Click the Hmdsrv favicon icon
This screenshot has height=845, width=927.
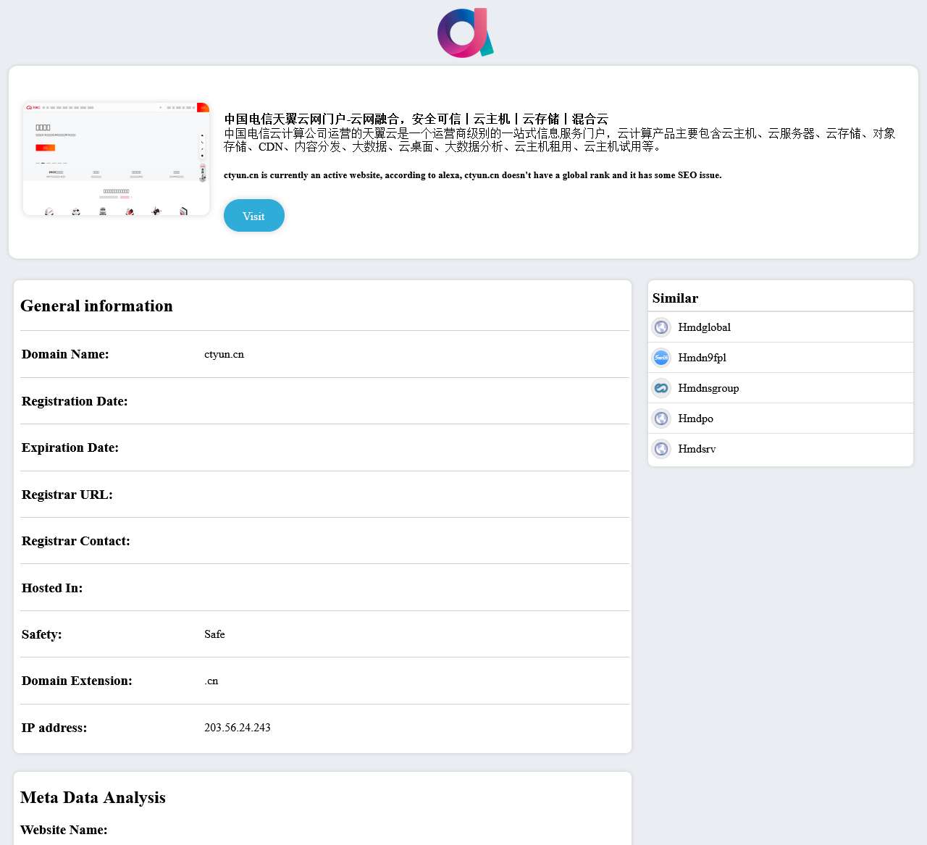tap(661, 449)
